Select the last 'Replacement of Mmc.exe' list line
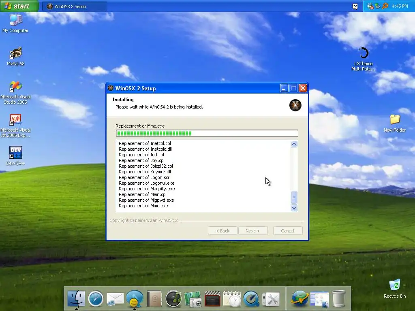The image size is (415, 311). click(143, 206)
